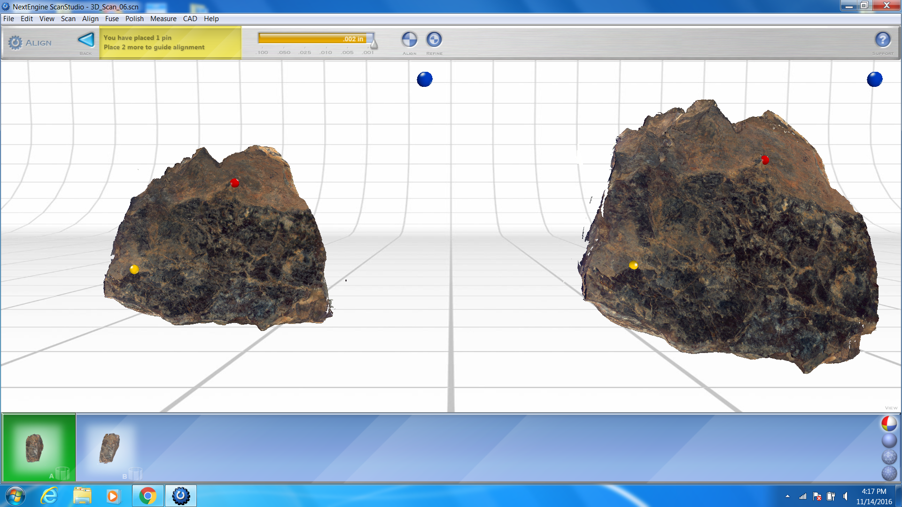Enable wireframe display mode
The width and height of the screenshot is (902, 507).
click(x=889, y=456)
